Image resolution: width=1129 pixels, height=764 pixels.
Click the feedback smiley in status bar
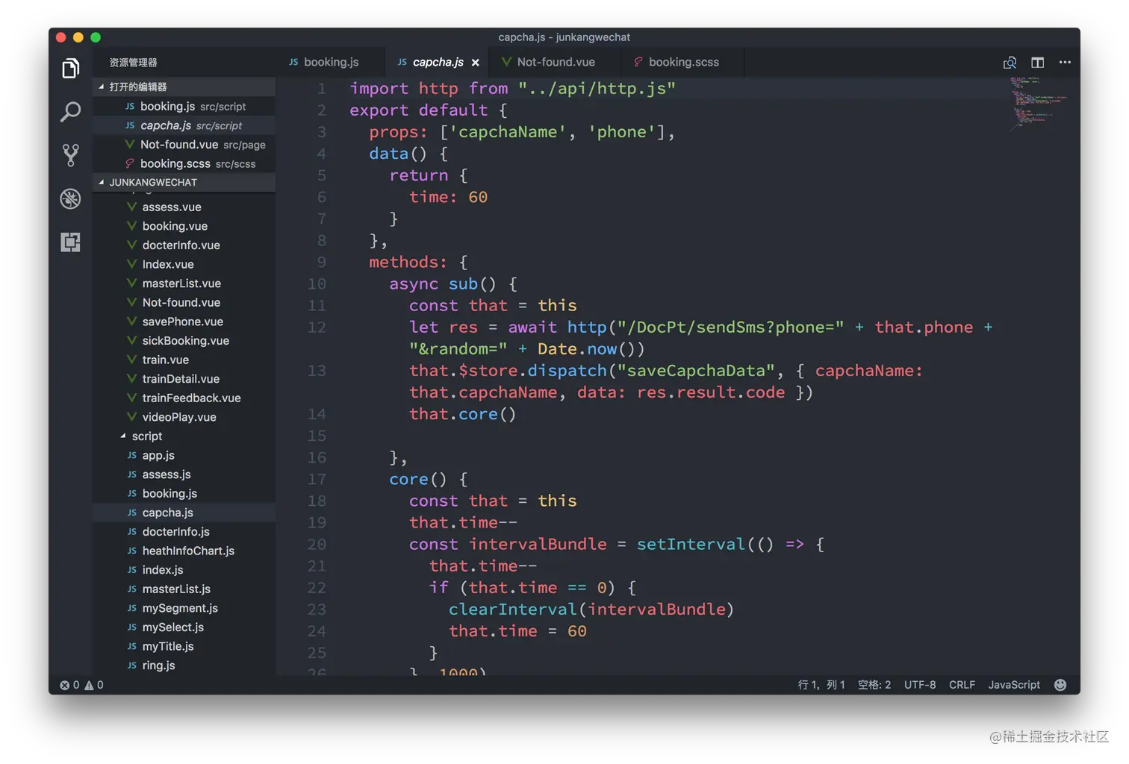[1060, 685]
